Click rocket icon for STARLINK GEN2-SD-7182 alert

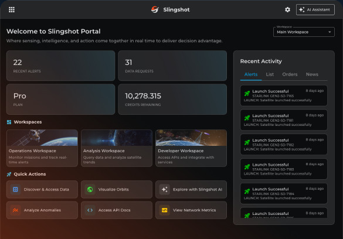point(247,142)
